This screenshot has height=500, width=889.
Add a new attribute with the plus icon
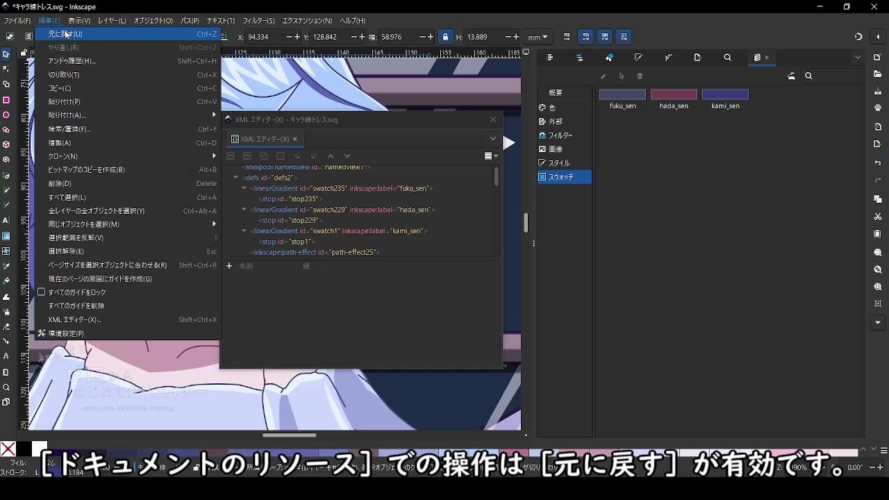point(229,266)
